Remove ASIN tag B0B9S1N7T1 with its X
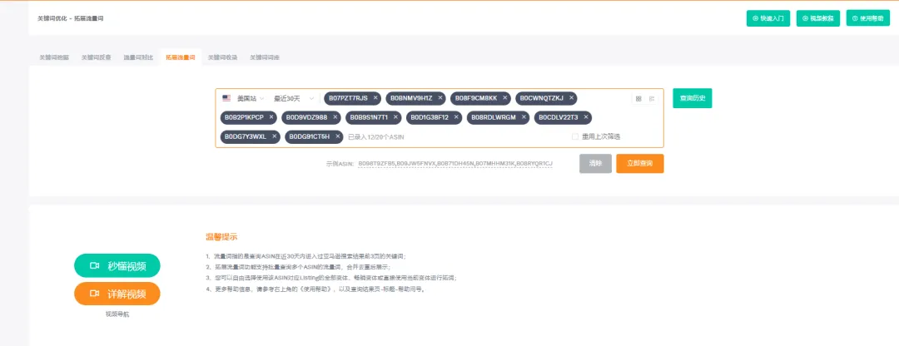The image size is (899, 346). [395, 117]
